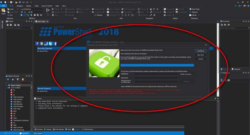The width and height of the screenshot is (250, 135).
Task: Click the Create account button
Action: (x=186, y=74)
